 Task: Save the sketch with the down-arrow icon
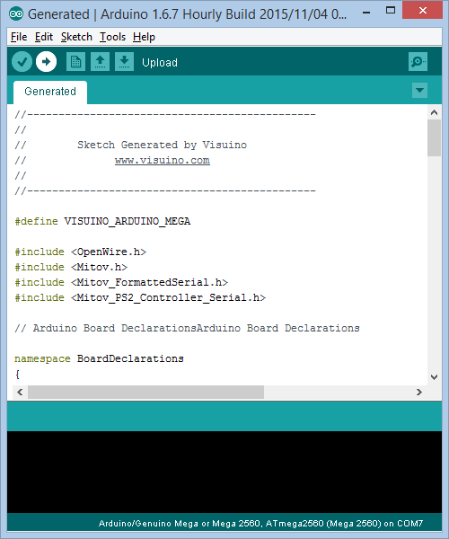click(124, 62)
